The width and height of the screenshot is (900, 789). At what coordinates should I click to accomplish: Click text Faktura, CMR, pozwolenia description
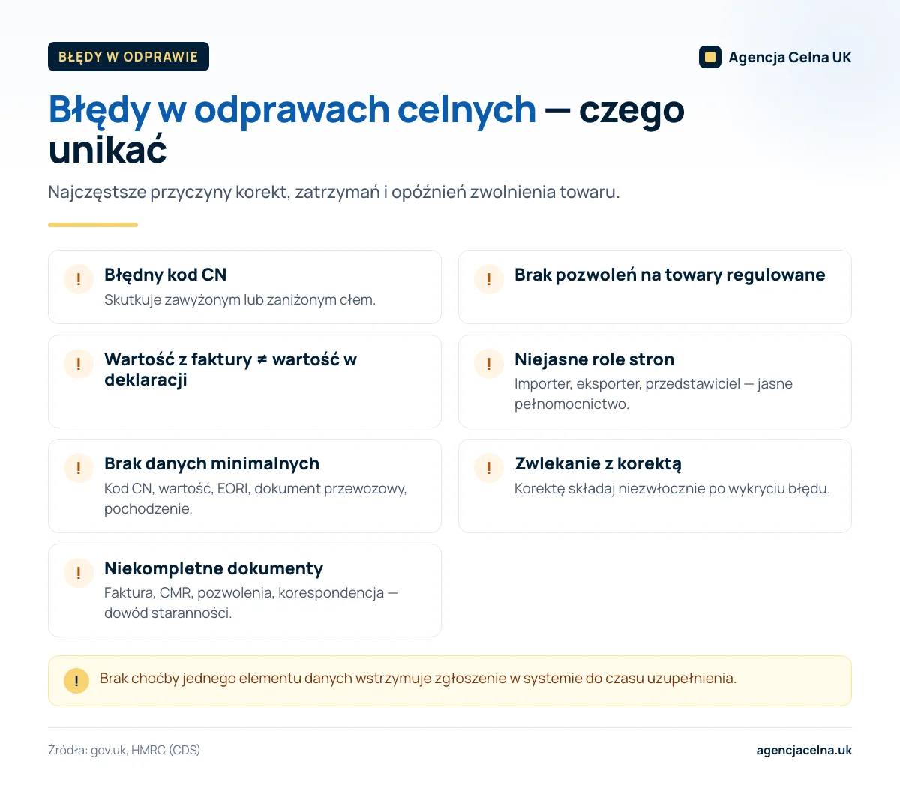point(251,603)
